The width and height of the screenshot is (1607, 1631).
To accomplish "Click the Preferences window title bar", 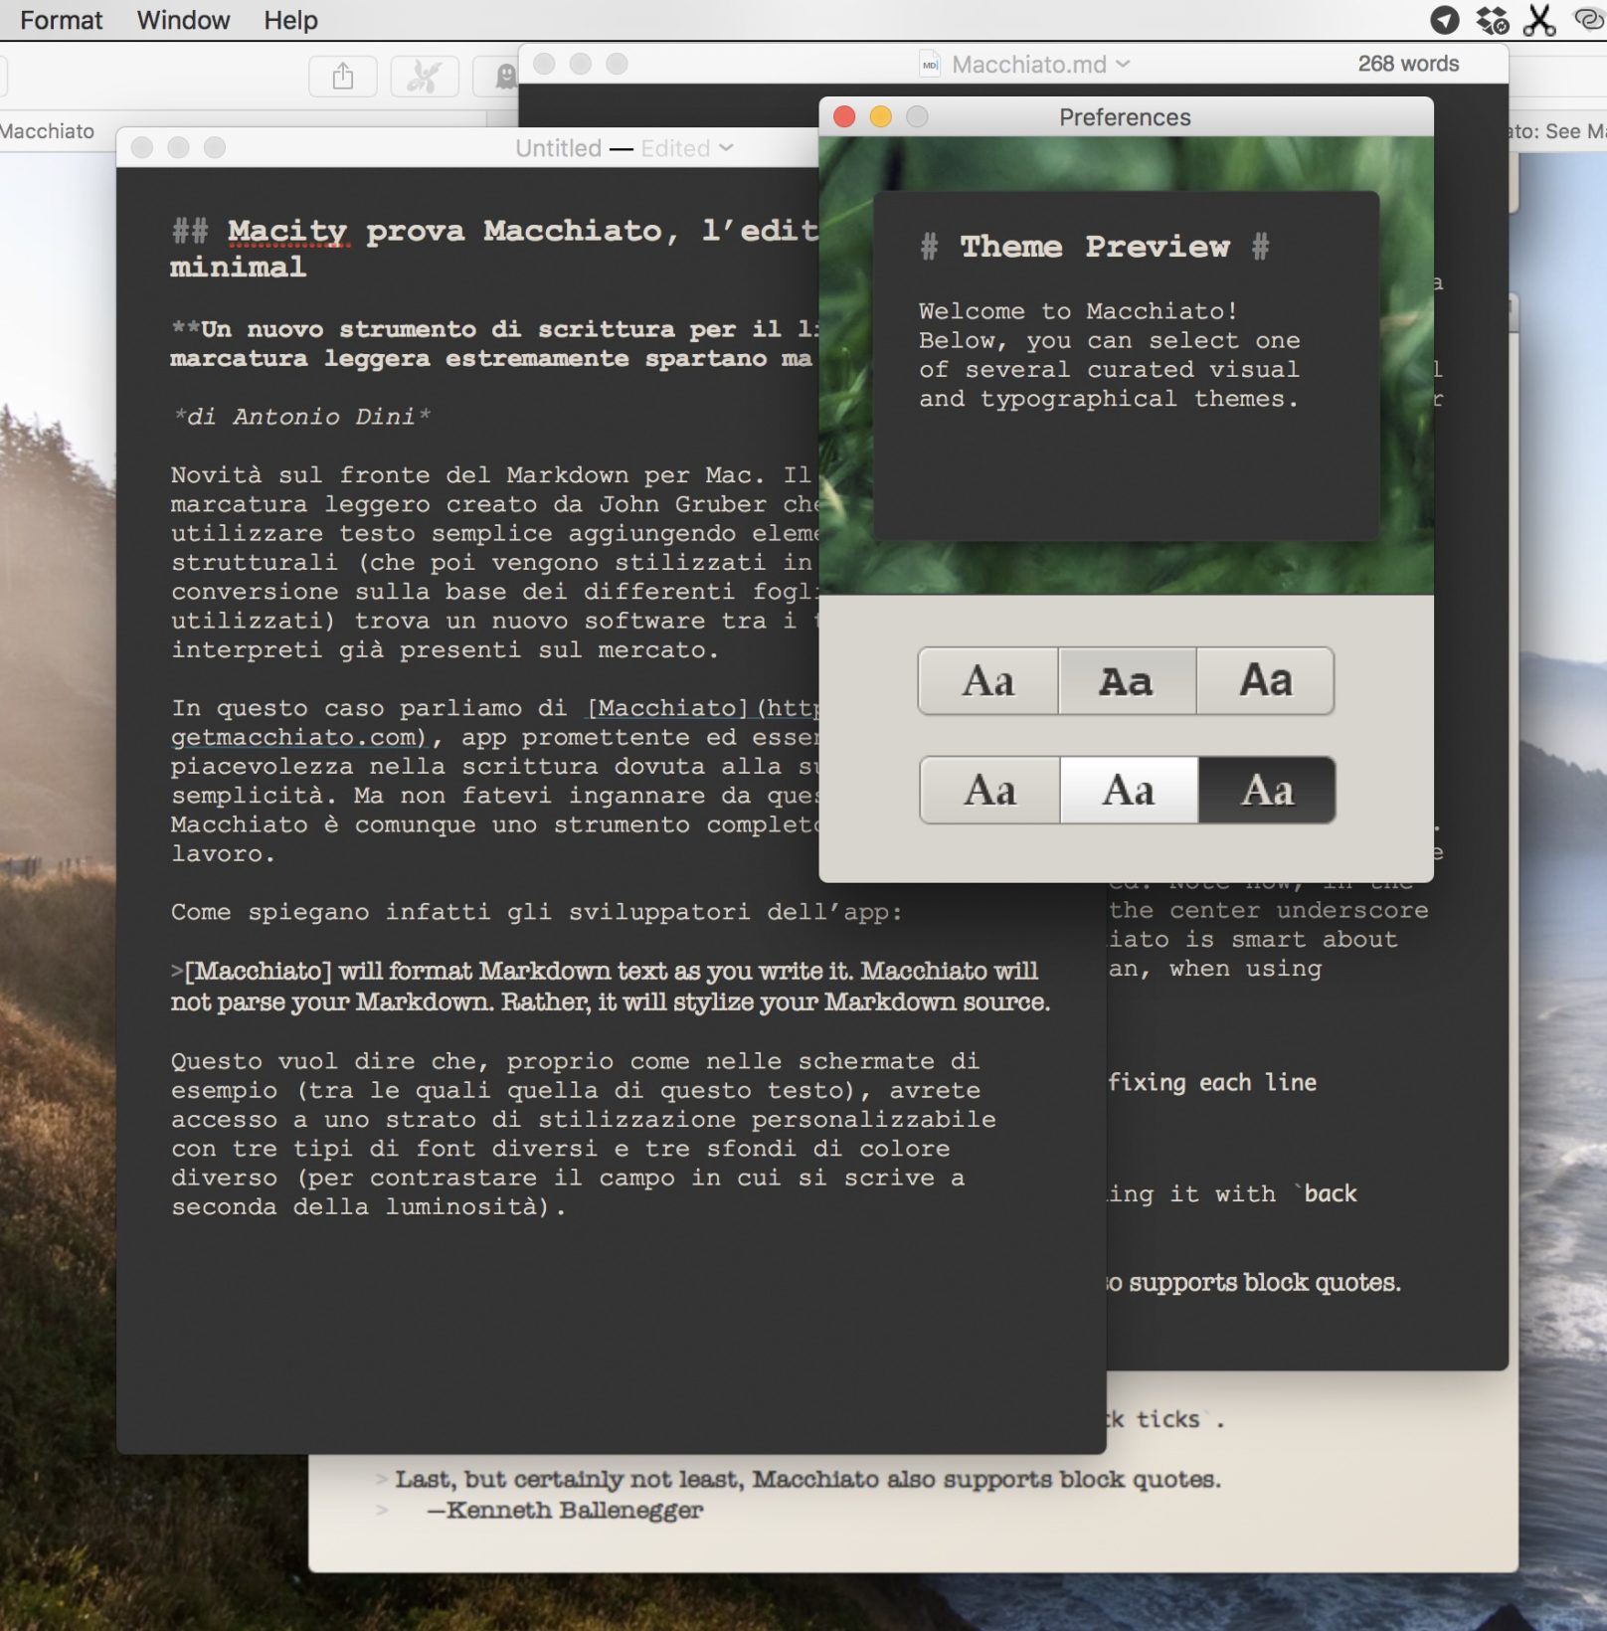I will 1126,117.
